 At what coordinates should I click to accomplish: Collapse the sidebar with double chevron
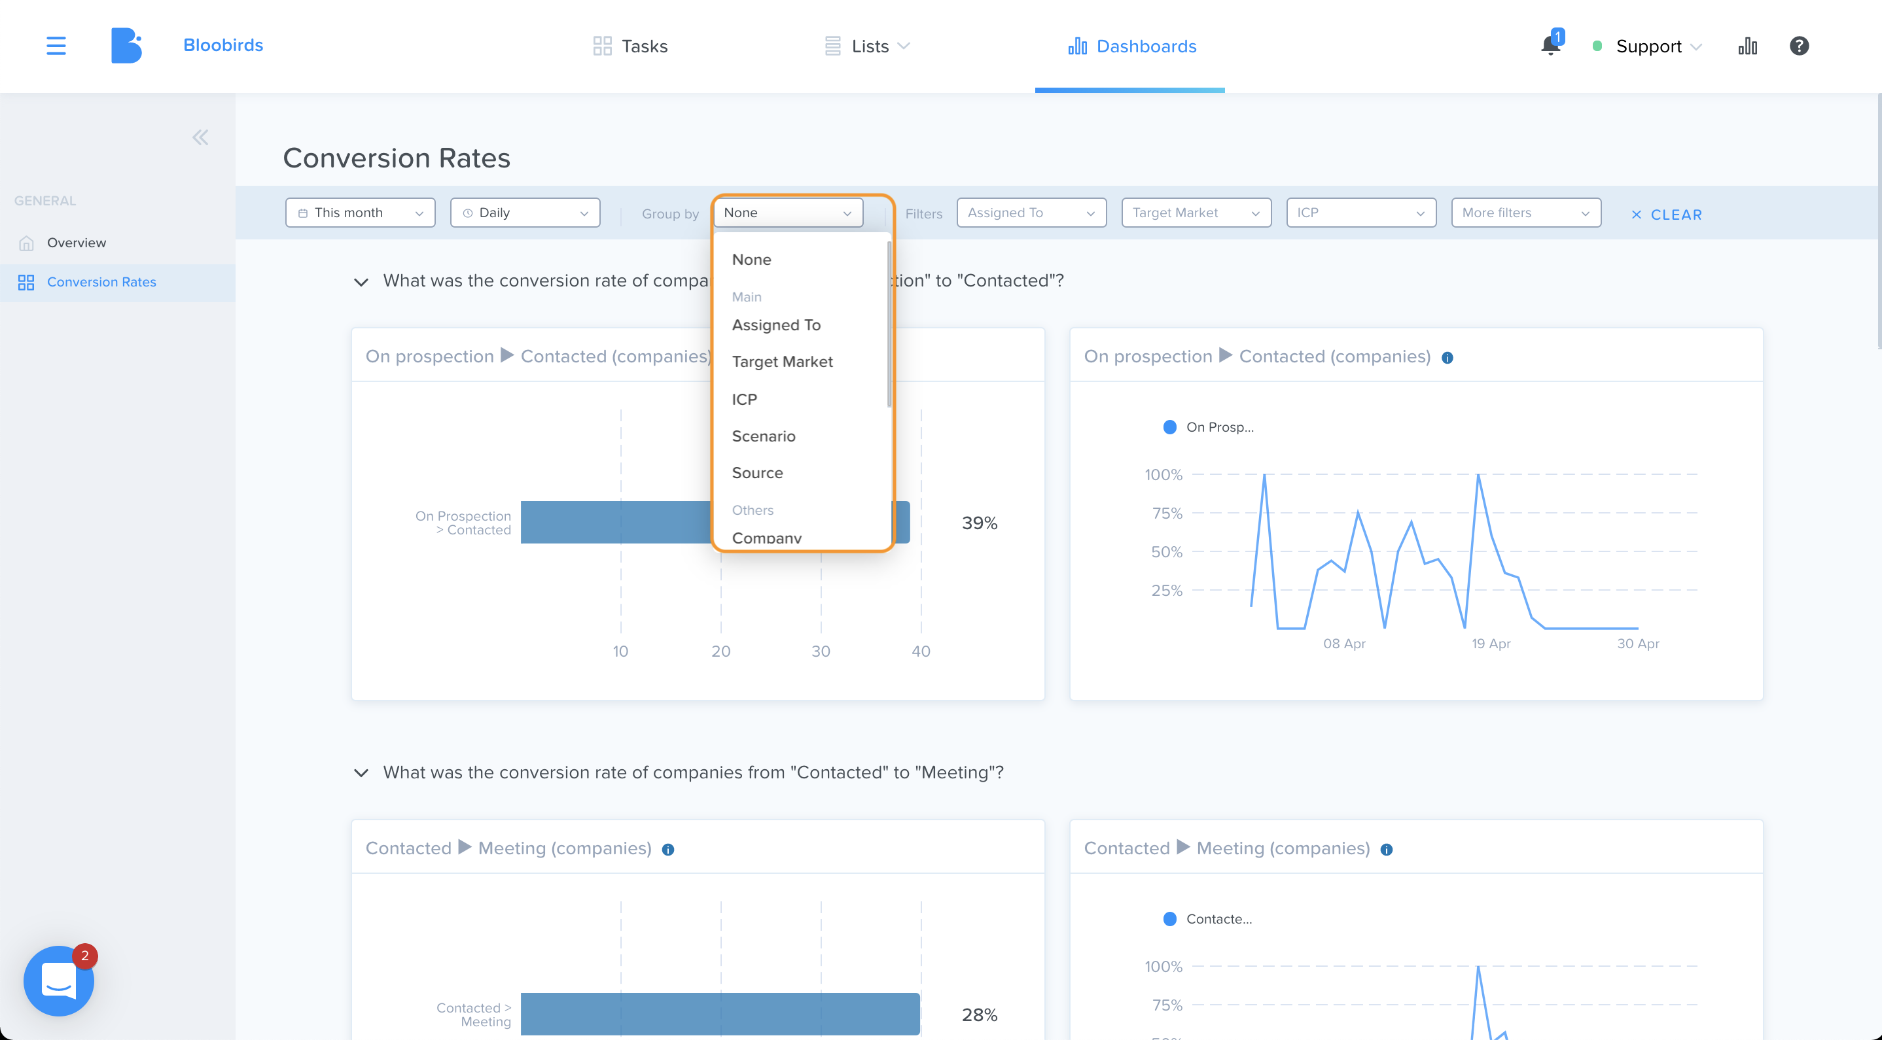coord(200,137)
